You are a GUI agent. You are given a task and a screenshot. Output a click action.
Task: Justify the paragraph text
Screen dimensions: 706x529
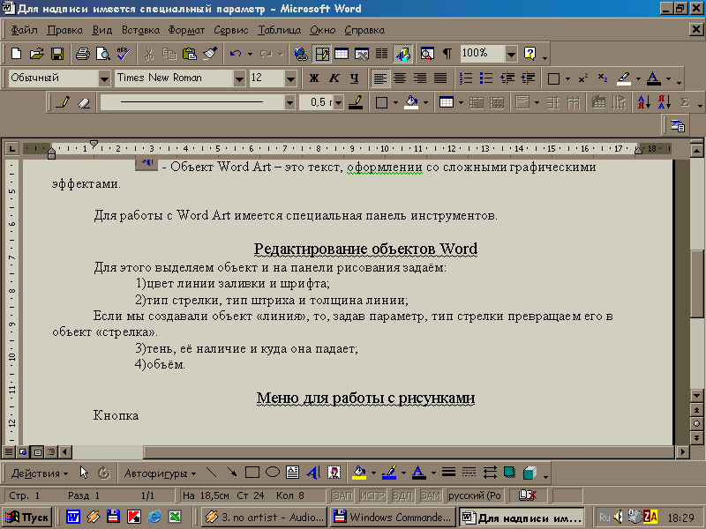[439, 78]
